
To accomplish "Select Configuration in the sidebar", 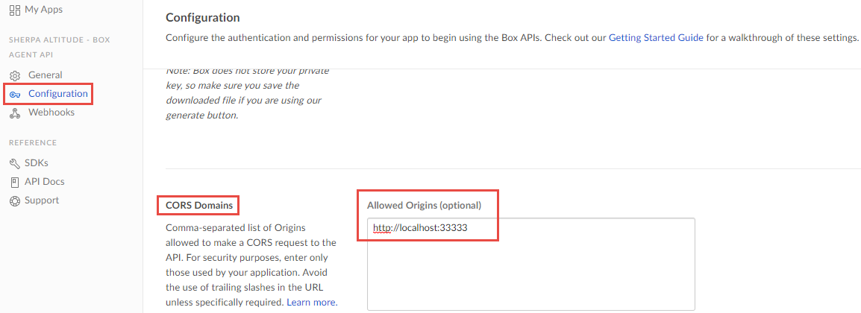I will click(57, 94).
